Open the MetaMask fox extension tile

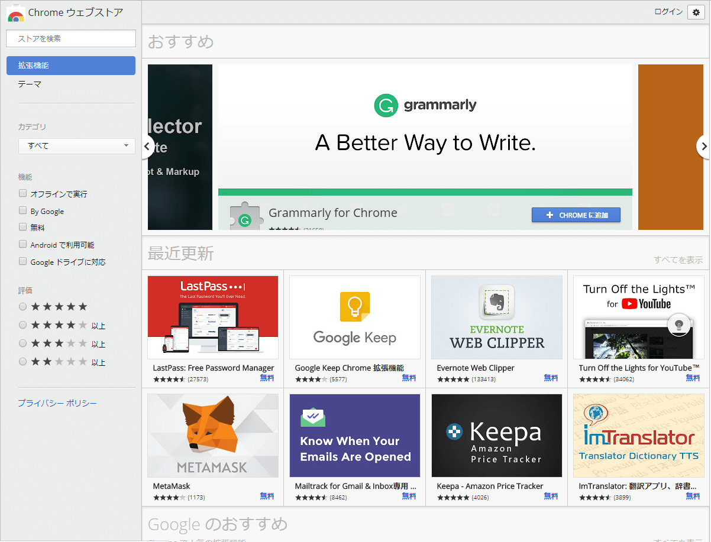coord(213,436)
